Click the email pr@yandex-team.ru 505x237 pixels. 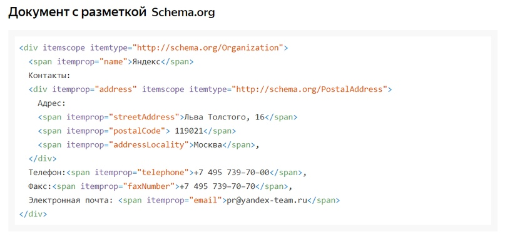[x=267, y=200]
